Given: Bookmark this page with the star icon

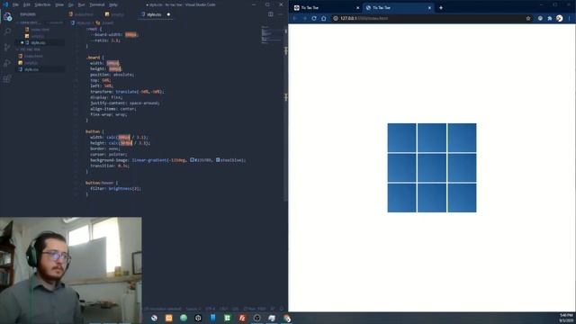Looking at the screenshot, I should click(528, 18).
